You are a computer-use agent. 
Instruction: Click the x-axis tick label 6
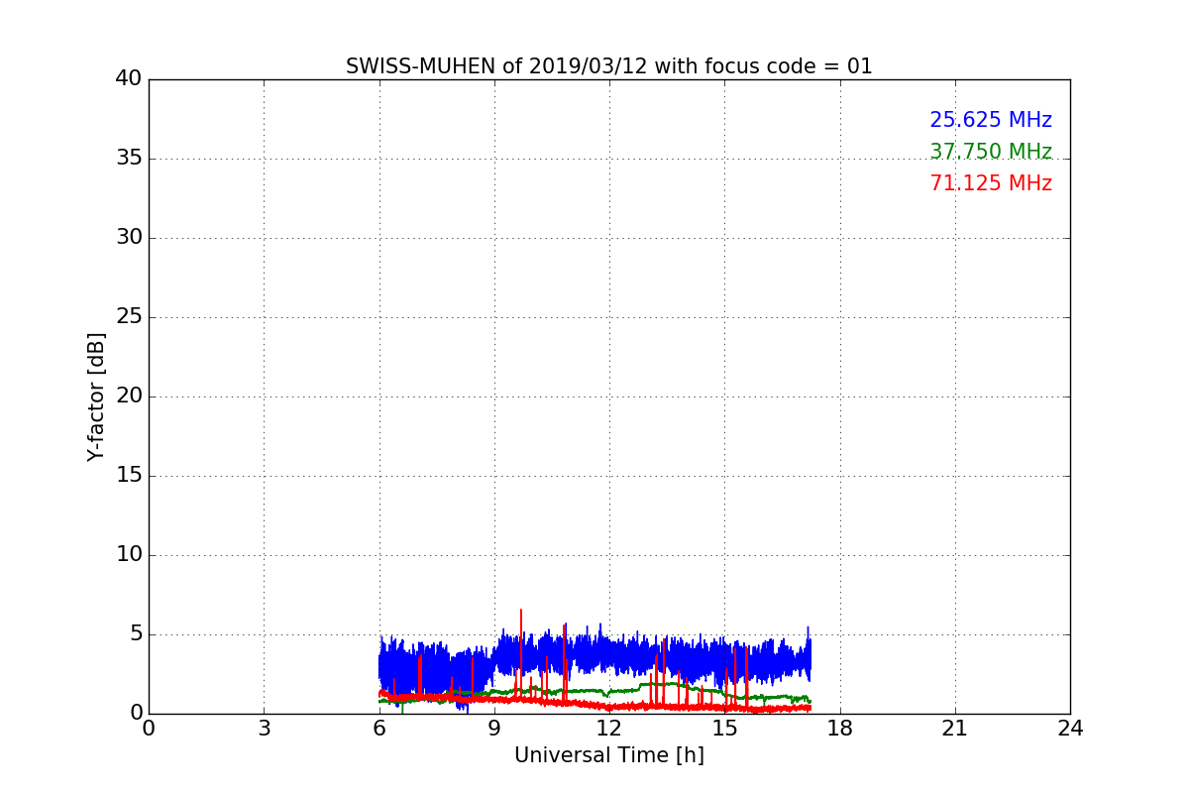pyautogui.click(x=378, y=729)
